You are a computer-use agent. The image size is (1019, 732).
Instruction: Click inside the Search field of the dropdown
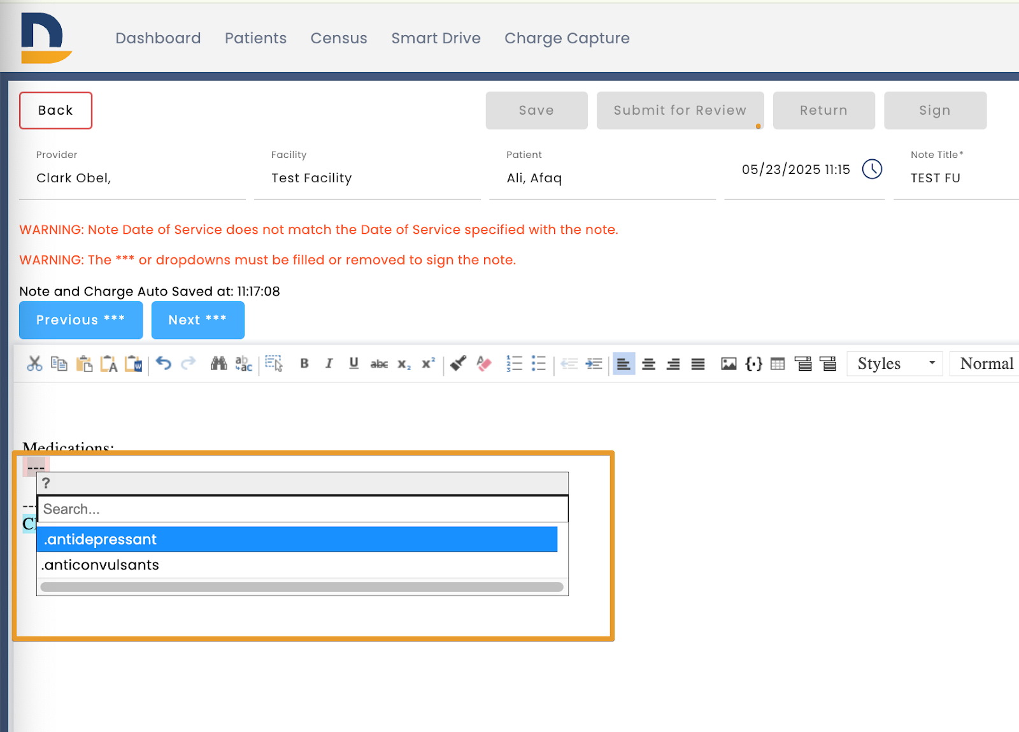point(303,508)
